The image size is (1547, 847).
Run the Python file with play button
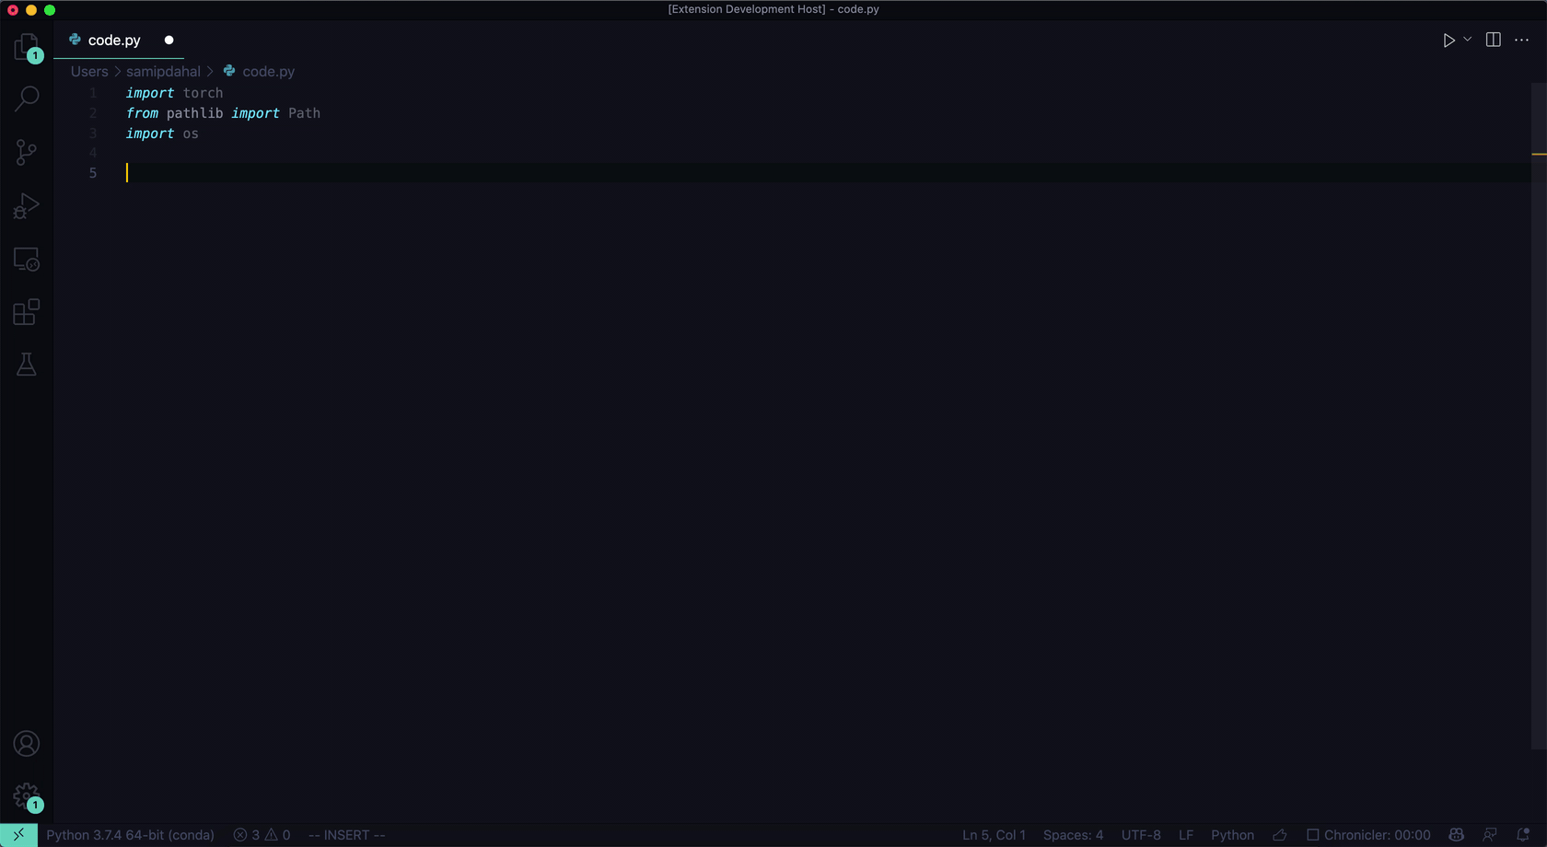[1448, 40]
